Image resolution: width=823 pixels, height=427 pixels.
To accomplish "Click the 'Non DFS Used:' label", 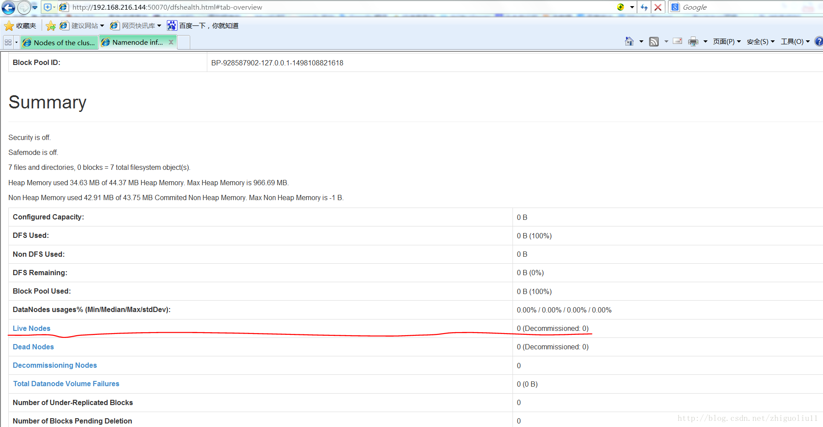I will click(39, 254).
